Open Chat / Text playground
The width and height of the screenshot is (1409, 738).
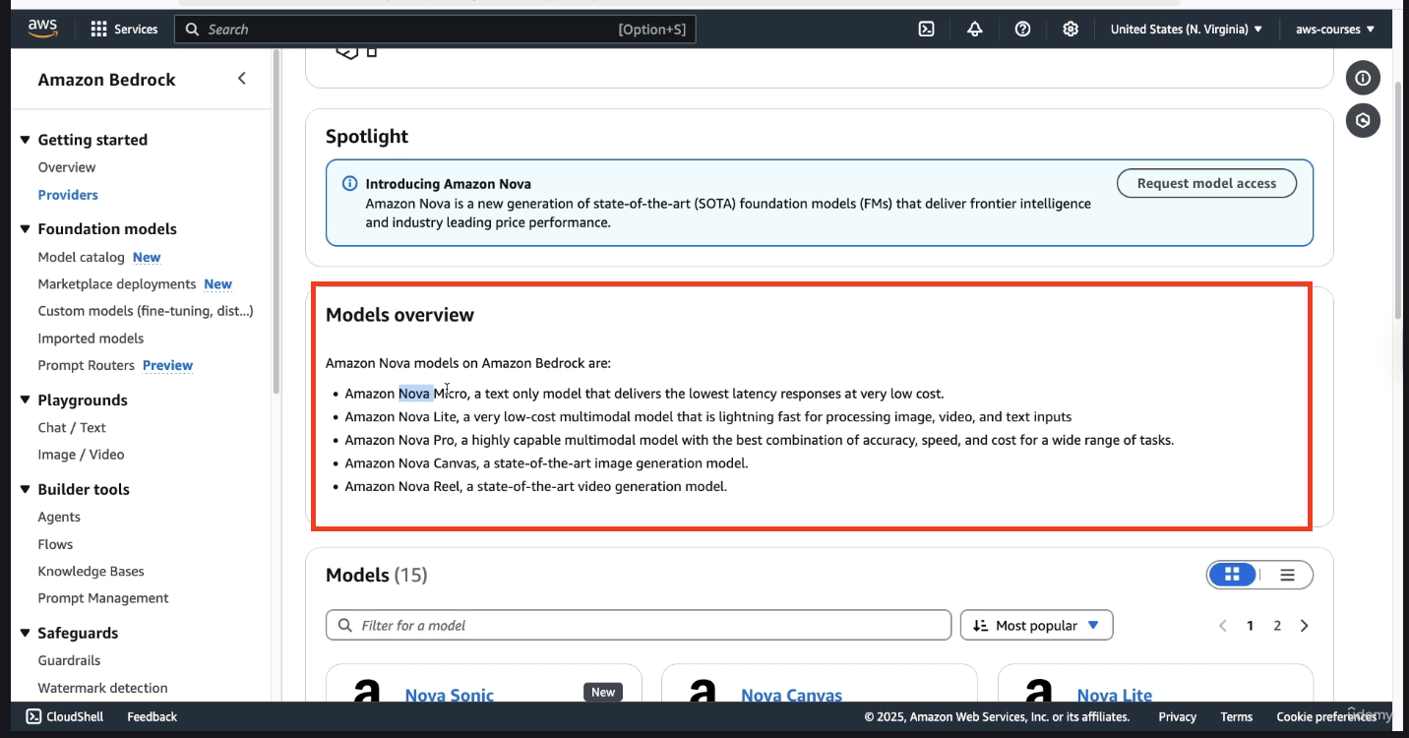[x=72, y=427]
